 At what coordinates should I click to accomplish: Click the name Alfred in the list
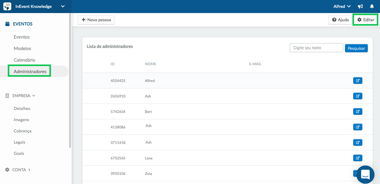[x=150, y=81]
